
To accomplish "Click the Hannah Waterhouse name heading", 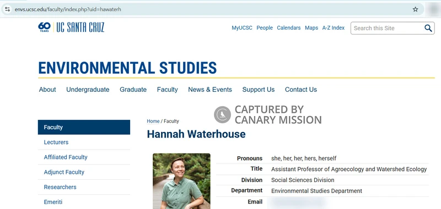I will tap(196, 134).
